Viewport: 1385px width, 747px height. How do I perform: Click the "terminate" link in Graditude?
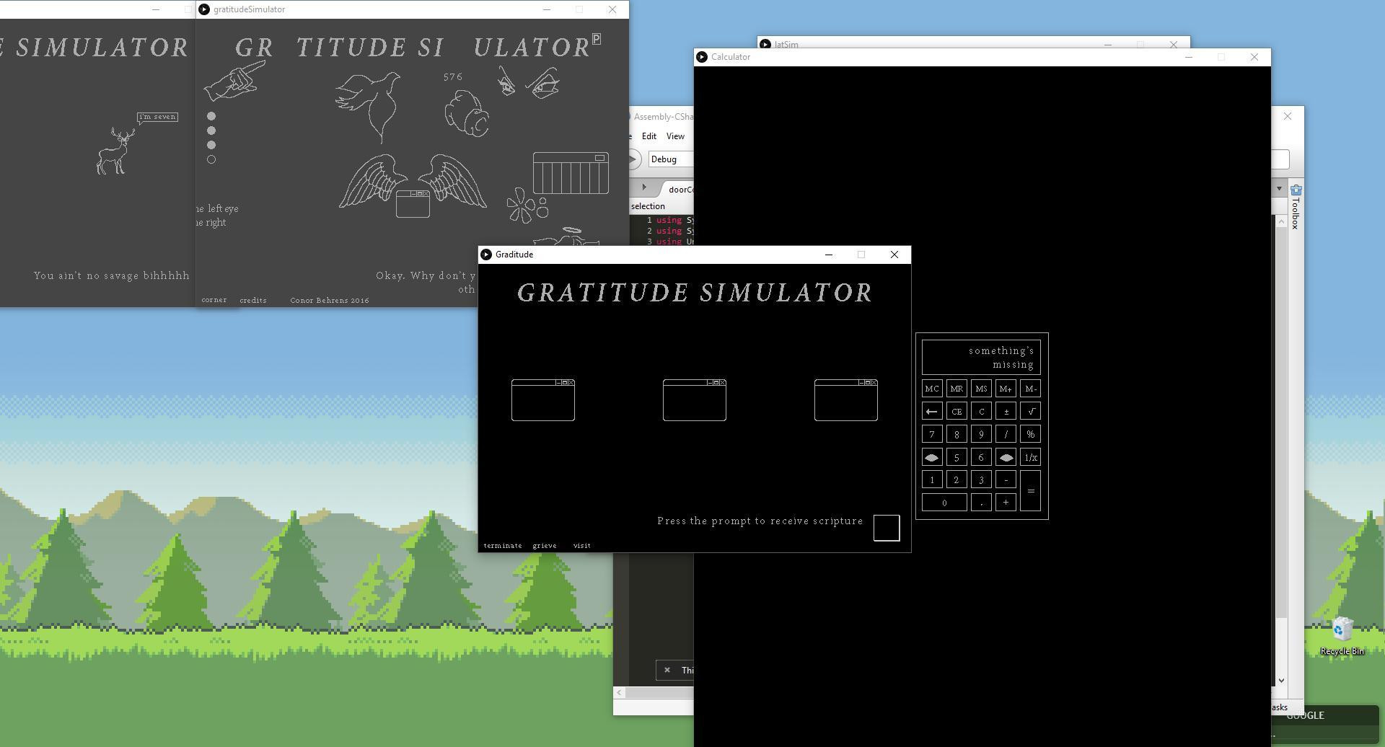click(503, 546)
